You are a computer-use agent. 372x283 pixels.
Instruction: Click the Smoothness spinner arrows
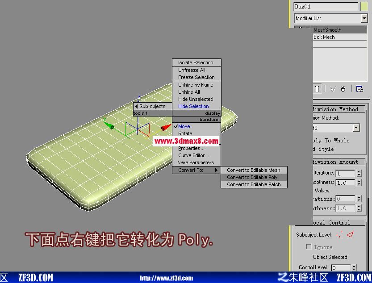point(359,183)
